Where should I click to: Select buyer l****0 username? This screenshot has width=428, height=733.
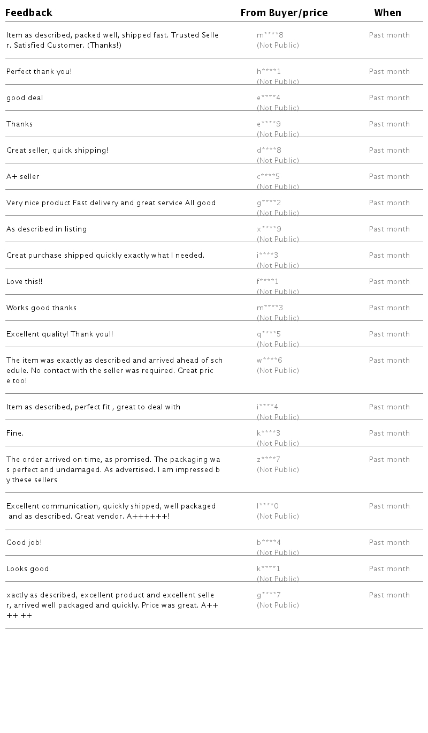click(x=268, y=506)
